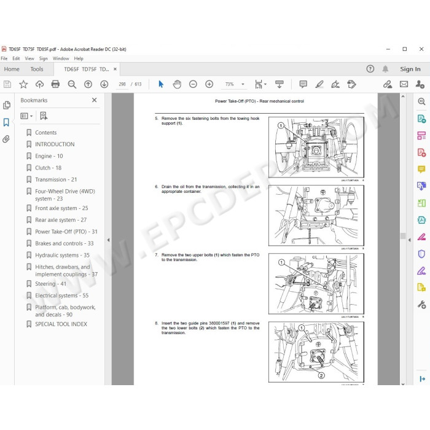Print the document with the printer icon

(x=55, y=84)
